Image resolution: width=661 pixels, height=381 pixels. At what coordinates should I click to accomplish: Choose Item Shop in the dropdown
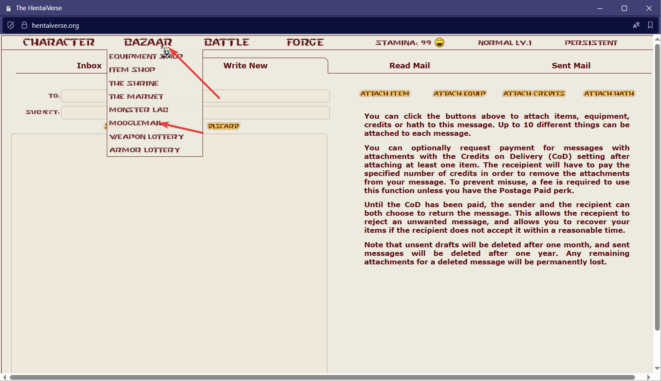coord(132,70)
